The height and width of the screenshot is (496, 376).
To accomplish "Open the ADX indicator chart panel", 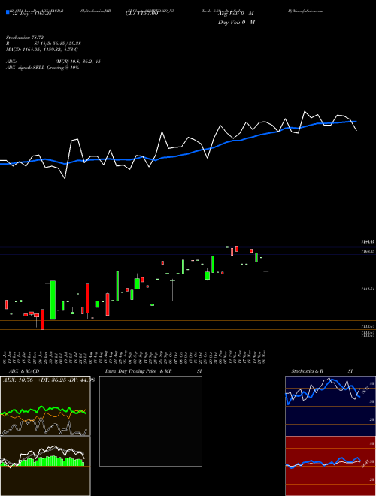I will pyautogui.click(x=45, y=406).
